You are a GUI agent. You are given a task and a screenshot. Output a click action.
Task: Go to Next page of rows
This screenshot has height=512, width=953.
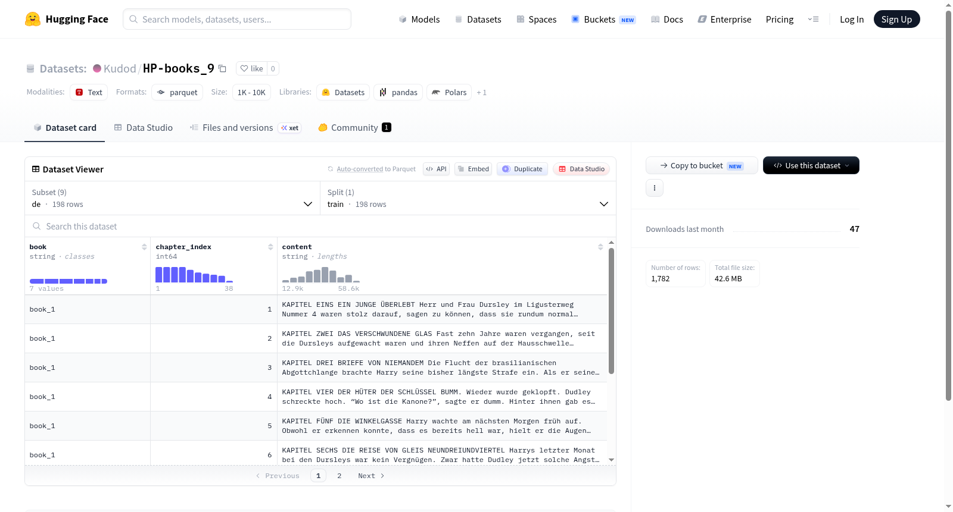tap(371, 476)
